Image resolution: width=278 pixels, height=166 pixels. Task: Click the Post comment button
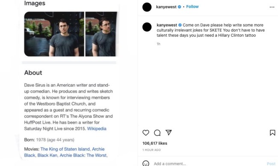(271, 164)
